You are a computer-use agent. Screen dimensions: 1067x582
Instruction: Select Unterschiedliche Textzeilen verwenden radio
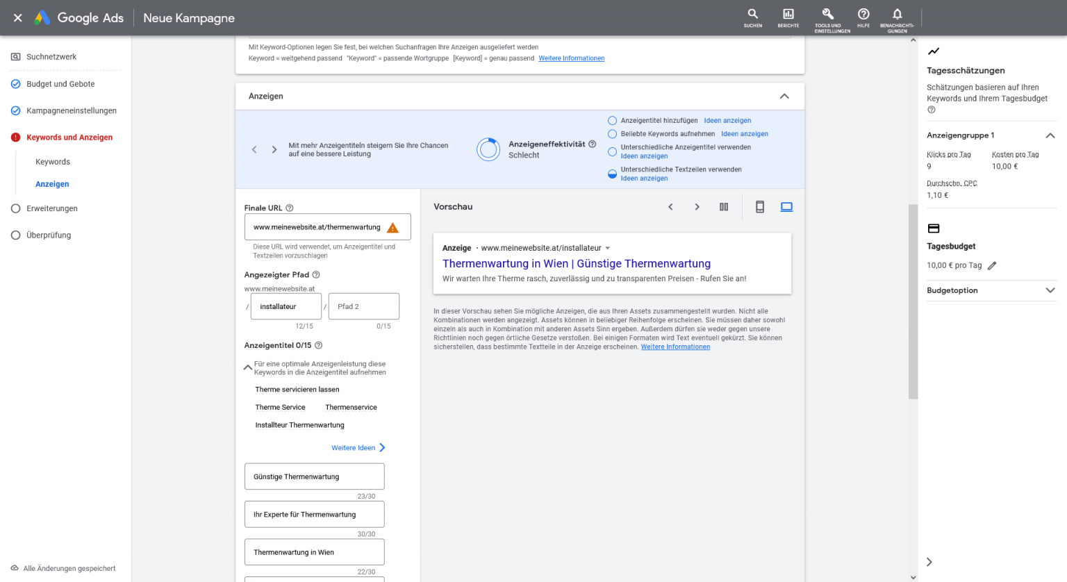click(x=612, y=174)
